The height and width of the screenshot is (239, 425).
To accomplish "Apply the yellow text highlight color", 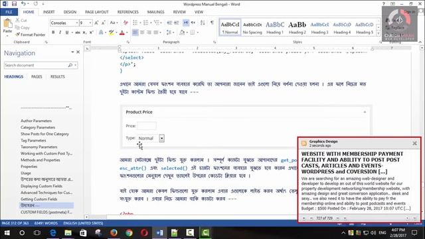I will coord(111,33).
